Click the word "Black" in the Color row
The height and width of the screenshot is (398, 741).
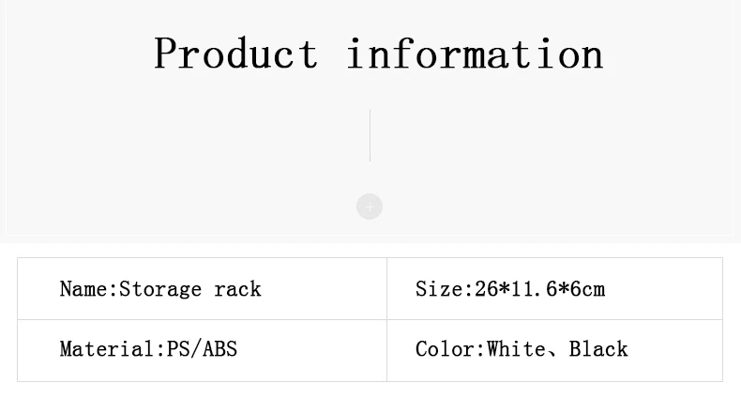coord(598,349)
